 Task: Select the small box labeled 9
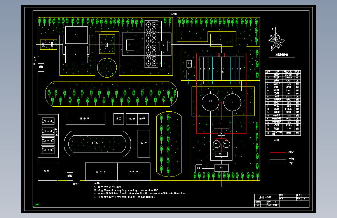pyautogui.click(x=189, y=74)
